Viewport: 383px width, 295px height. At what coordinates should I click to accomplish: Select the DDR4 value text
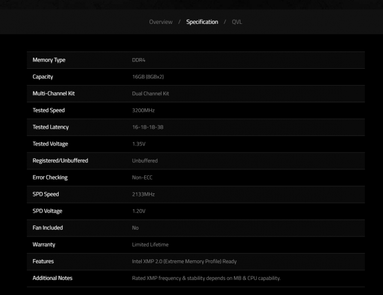click(138, 60)
